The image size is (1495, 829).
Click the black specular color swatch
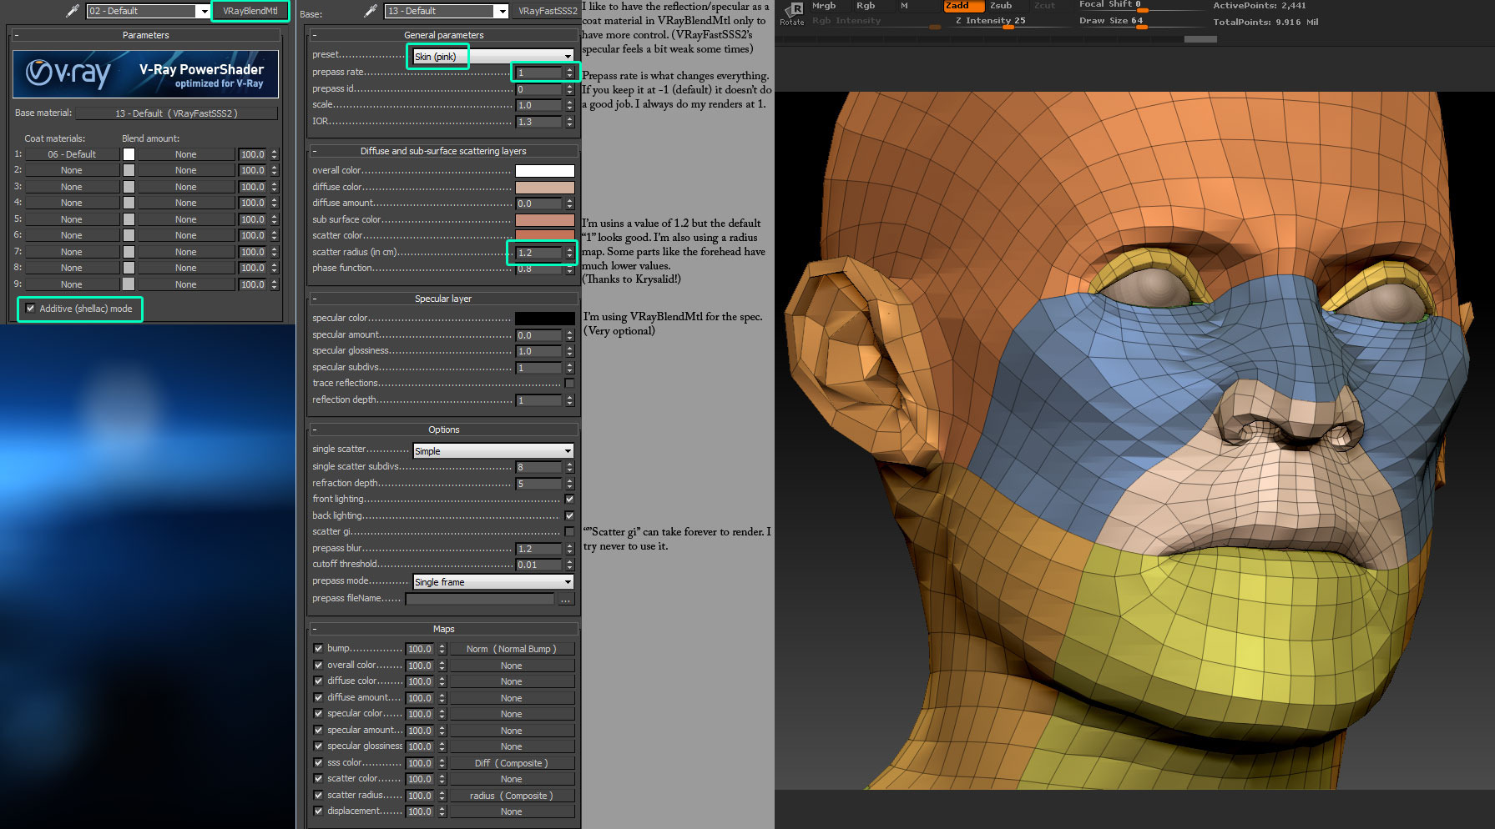[544, 319]
